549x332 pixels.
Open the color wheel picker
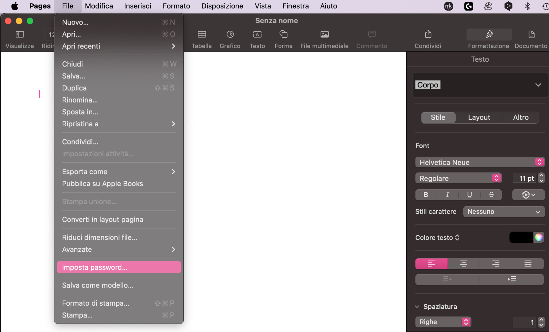point(539,237)
